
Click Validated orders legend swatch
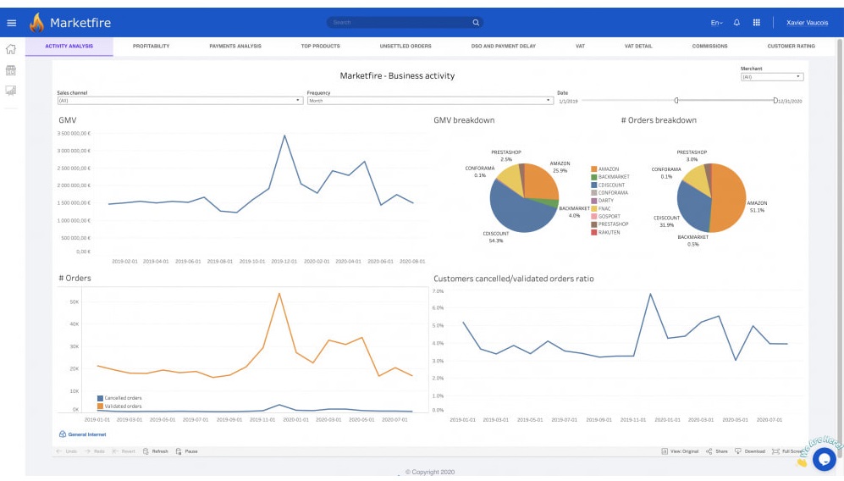100,406
